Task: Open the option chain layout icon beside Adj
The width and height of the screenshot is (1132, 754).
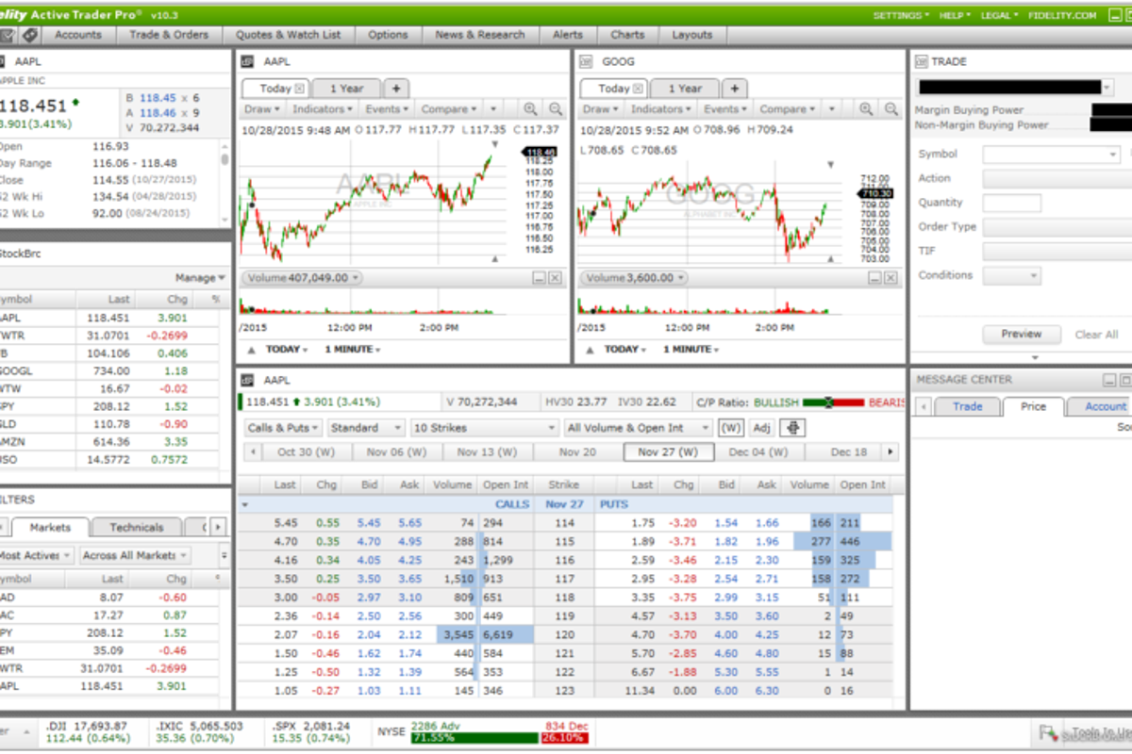Action: coord(791,428)
